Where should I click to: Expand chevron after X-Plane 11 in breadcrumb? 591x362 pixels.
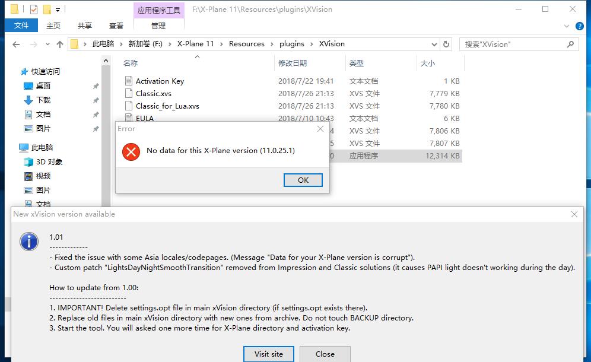tap(221, 44)
